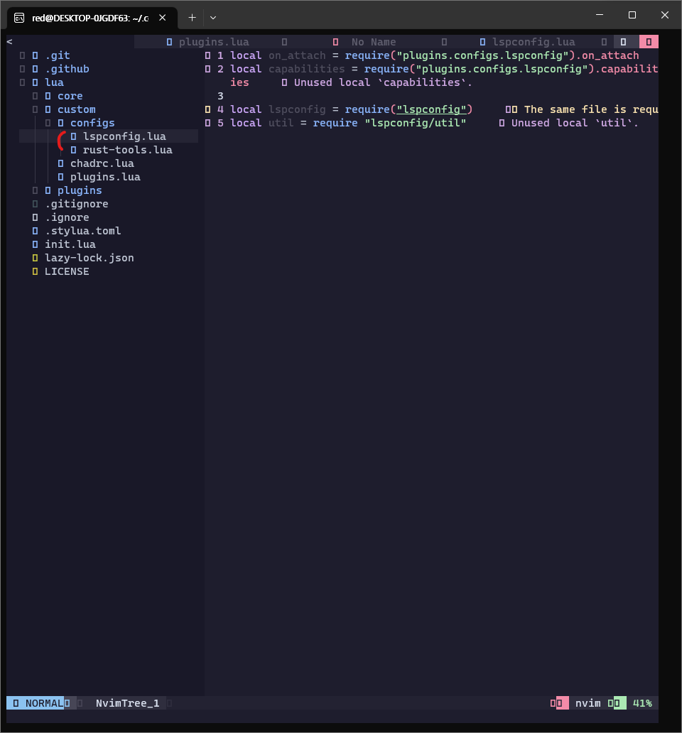Click the "Unused local `util`" diagnostic message
This screenshot has height=733, width=682.
[575, 123]
